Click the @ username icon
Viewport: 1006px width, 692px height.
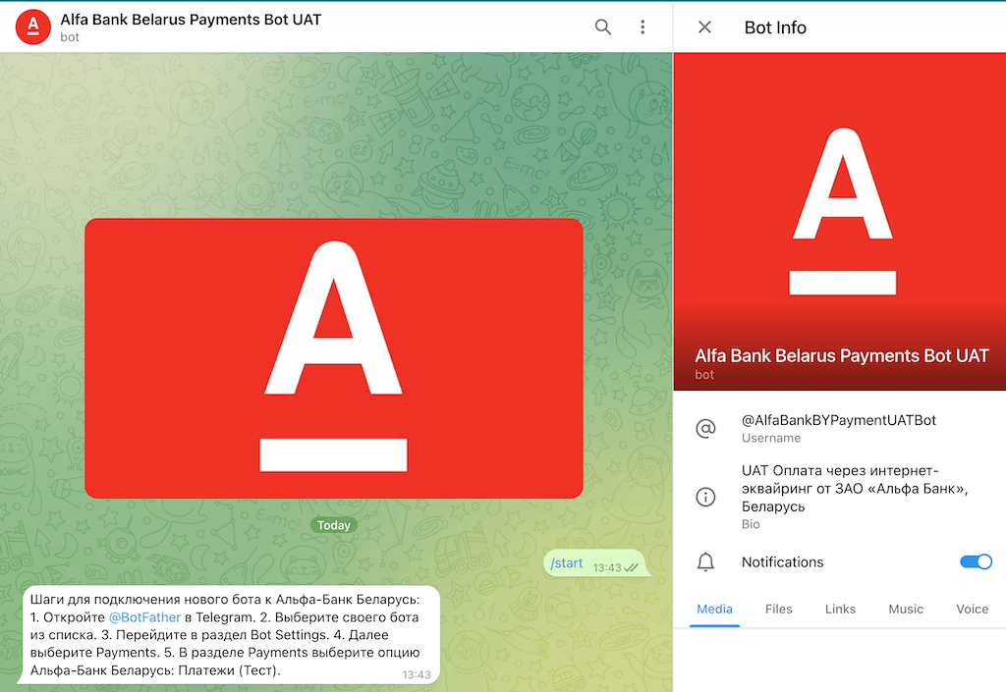705,429
